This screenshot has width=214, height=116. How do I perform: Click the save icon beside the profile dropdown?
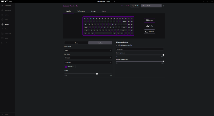(x=164, y=6)
